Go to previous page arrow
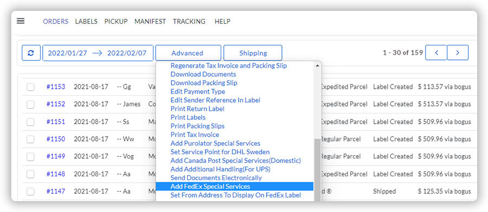The height and width of the screenshot is (212, 488). (436, 53)
